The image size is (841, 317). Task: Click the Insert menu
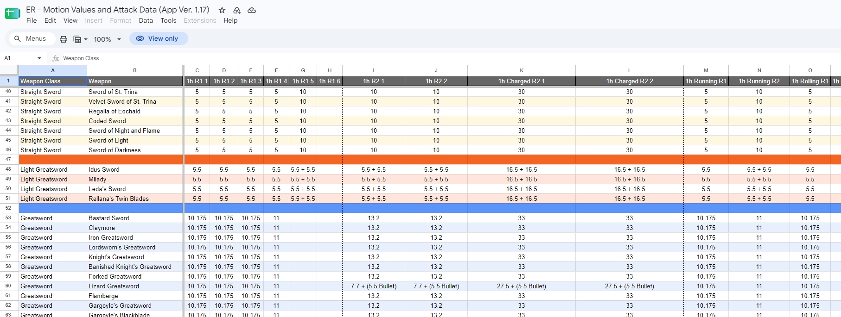coord(94,20)
